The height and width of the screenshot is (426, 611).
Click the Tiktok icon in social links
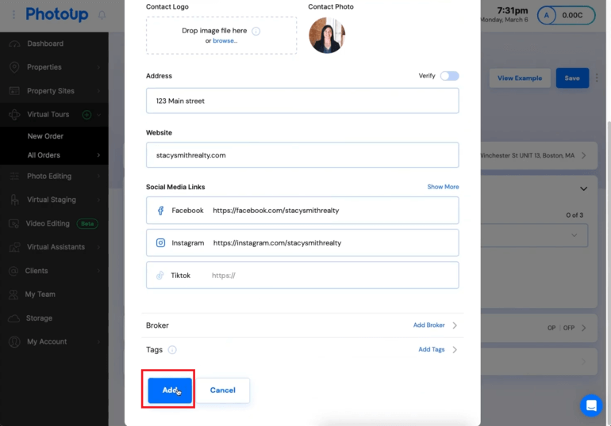(x=160, y=276)
